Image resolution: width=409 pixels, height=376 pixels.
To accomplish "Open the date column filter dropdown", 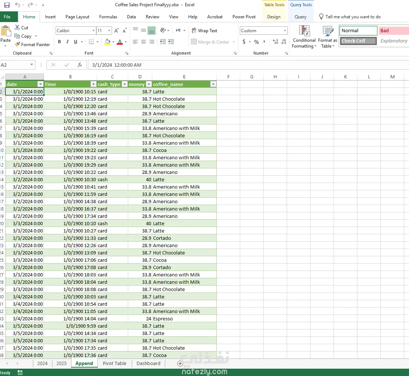I will pyautogui.click(x=40, y=84).
